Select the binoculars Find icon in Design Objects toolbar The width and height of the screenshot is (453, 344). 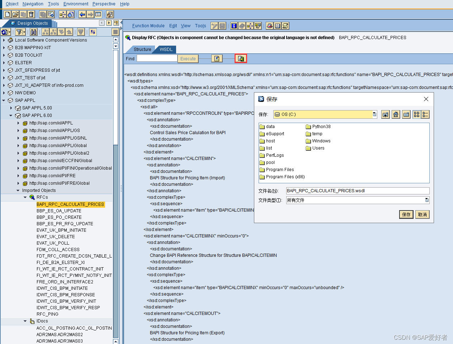(x=34, y=32)
